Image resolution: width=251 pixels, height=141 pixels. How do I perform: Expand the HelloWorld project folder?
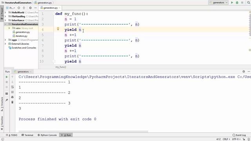pos(5,13)
